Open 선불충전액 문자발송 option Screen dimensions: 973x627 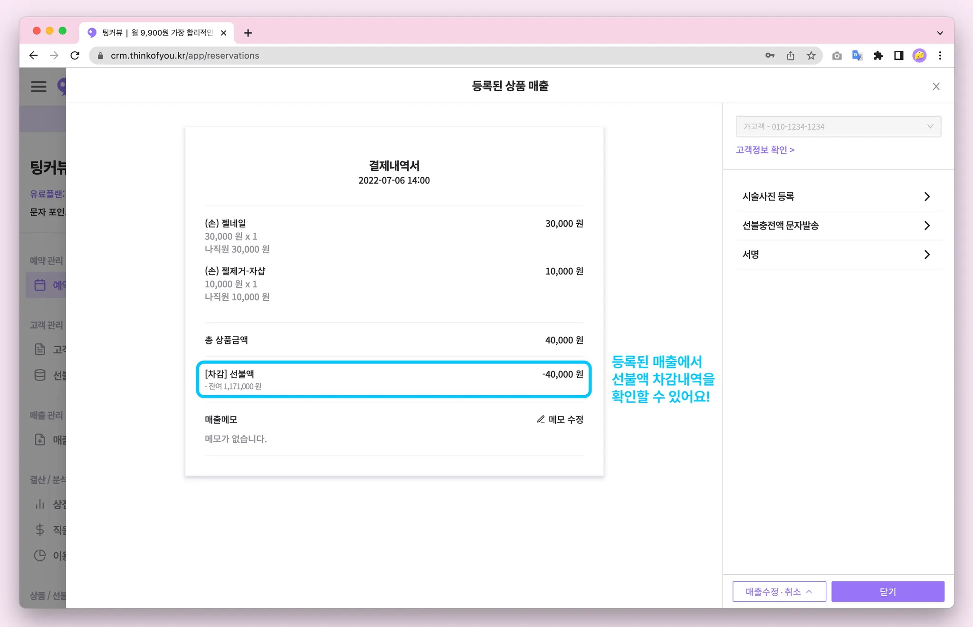(838, 226)
